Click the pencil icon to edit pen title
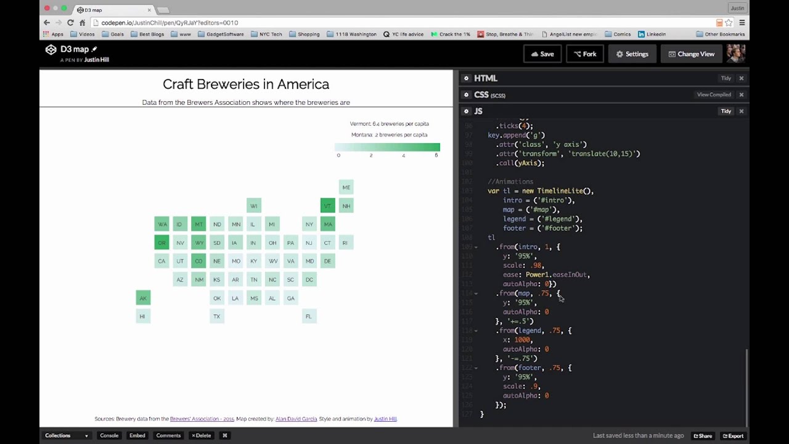The image size is (789, 444). (94, 49)
